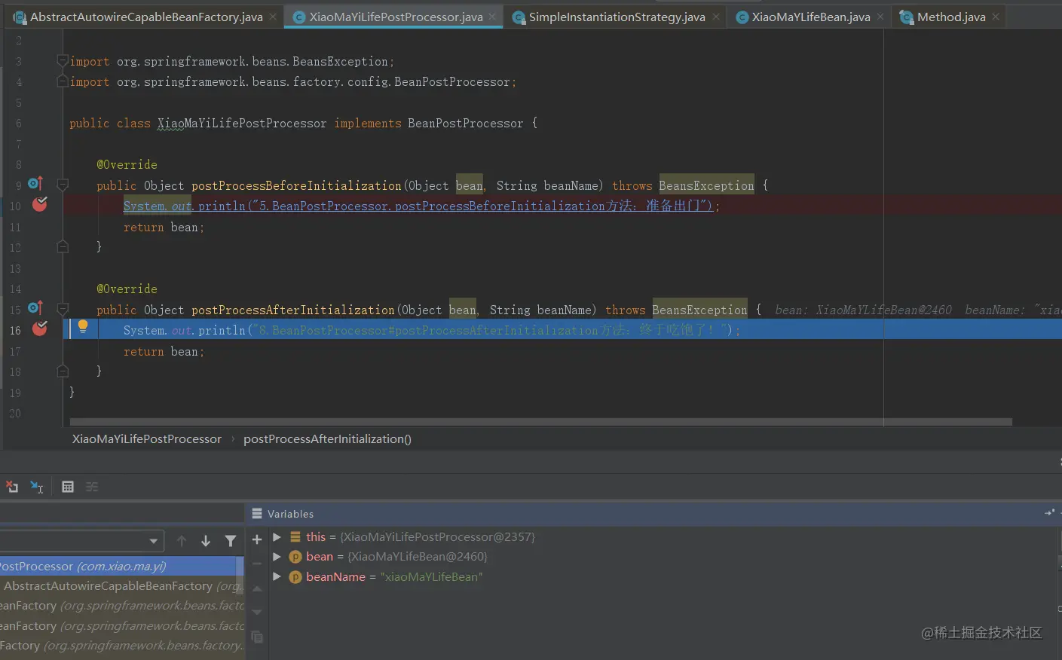Switch to XiaoMaYLifeBean.java tab
Screen dimensions: 1062x660
coord(811,17)
